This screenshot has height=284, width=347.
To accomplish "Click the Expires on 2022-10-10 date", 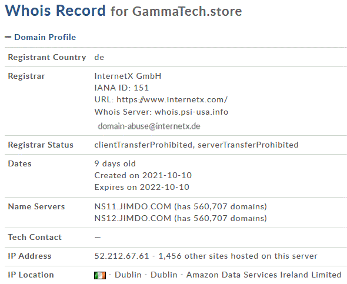I will point(142,187).
